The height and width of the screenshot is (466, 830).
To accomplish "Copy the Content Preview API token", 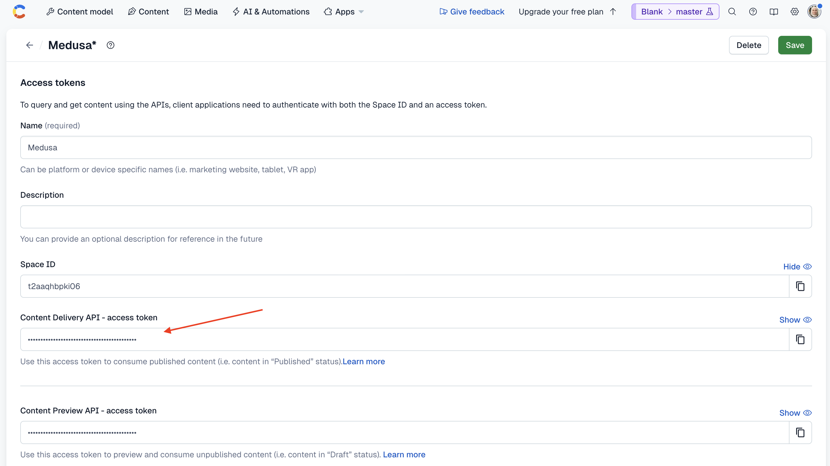I will 800,432.
